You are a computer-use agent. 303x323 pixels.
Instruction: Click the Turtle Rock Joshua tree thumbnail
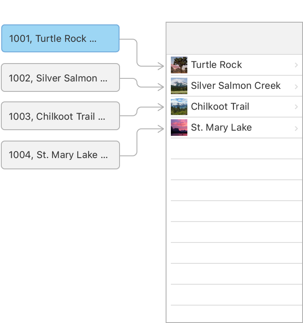179,65
